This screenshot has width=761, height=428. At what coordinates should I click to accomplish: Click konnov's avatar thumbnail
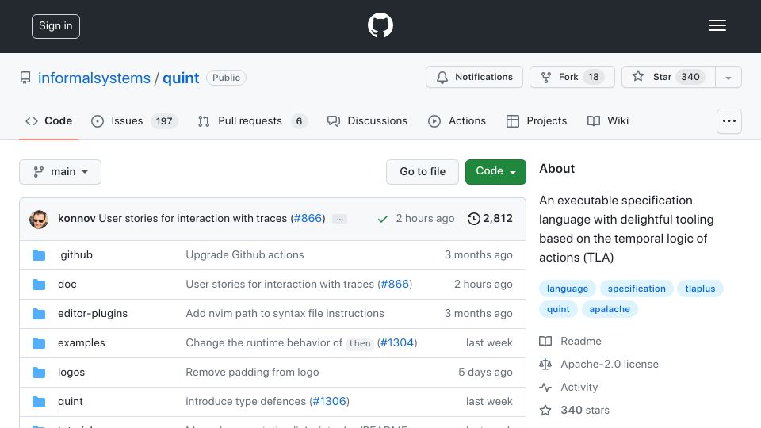pos(39,219)
